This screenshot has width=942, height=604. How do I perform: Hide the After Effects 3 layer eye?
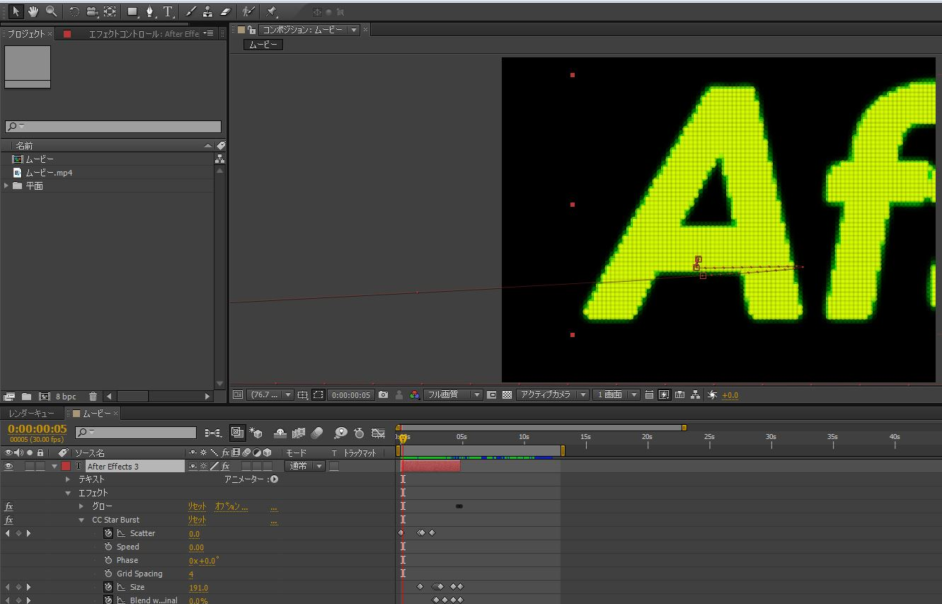pos(9,466)
